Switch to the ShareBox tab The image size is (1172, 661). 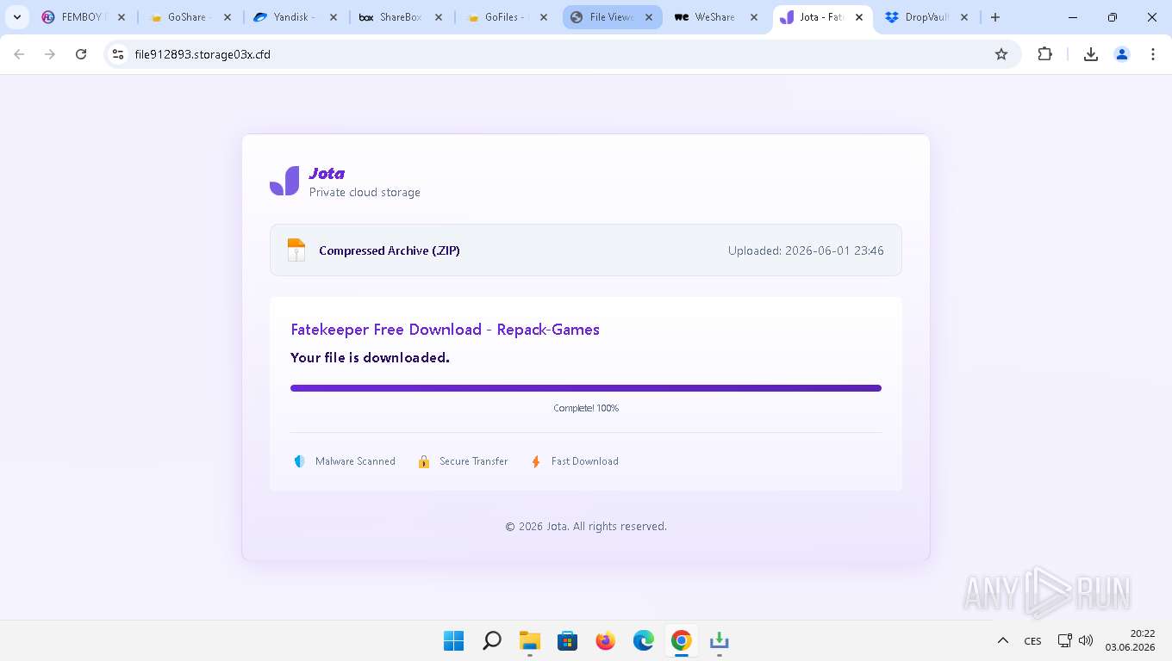(x=401, y=17)
